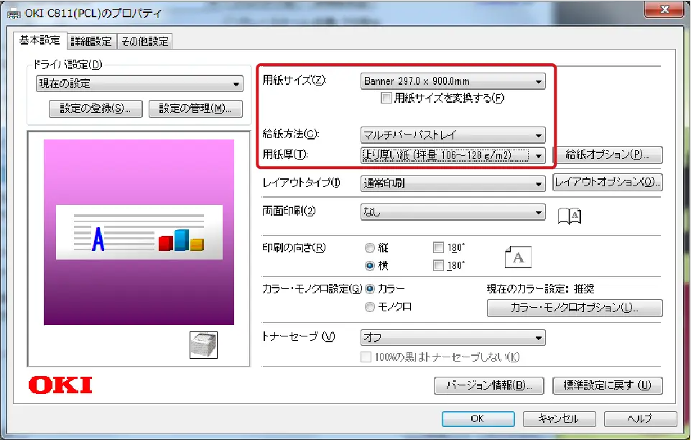Open 用紙サイズ dropdown showing Banner 297.0 x 900.0mm
Image resolution: width=691 pixels, height=440 pixels.
453,81
